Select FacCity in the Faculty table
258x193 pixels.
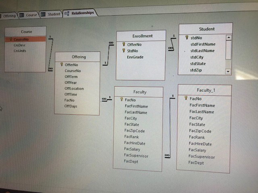coord(131,118)
